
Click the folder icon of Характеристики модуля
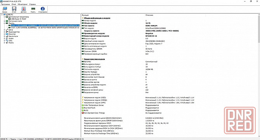click(83, 59)
